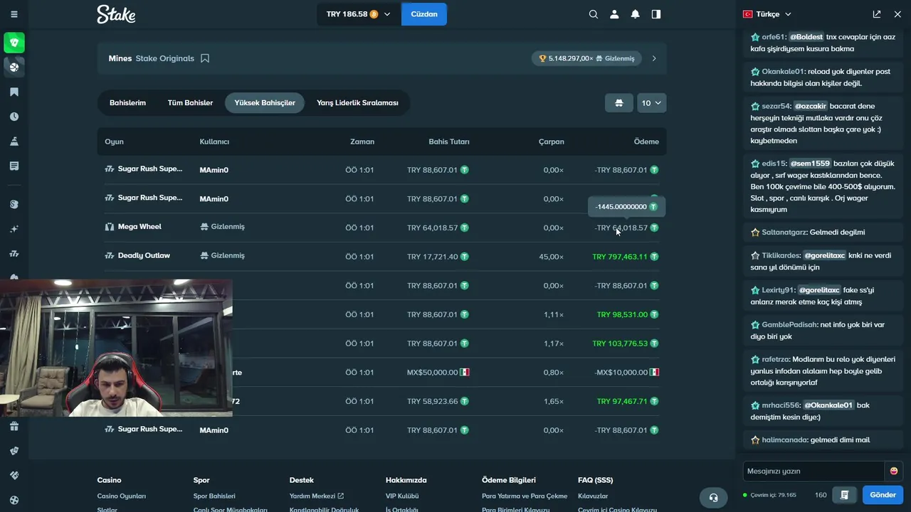Focus the Mesajınızı yazın chat input
911x512 pixels.
tap(813, 471)
